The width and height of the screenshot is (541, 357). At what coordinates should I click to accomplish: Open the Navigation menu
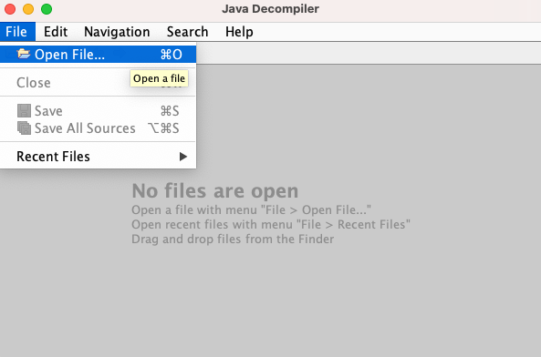click(x=117, y=32)
